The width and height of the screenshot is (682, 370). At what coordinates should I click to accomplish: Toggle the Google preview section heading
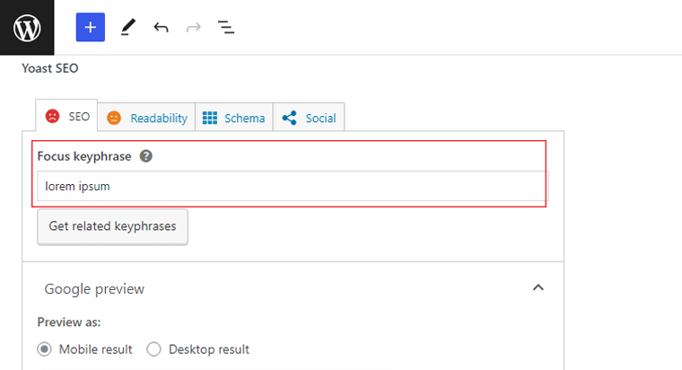pyautogui.click(x=94, y=289)
